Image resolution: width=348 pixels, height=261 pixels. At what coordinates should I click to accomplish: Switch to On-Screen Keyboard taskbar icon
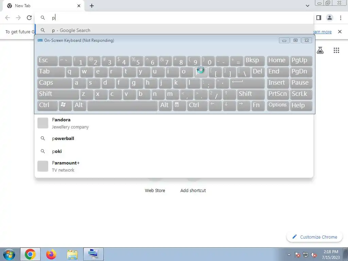[93, 254]
